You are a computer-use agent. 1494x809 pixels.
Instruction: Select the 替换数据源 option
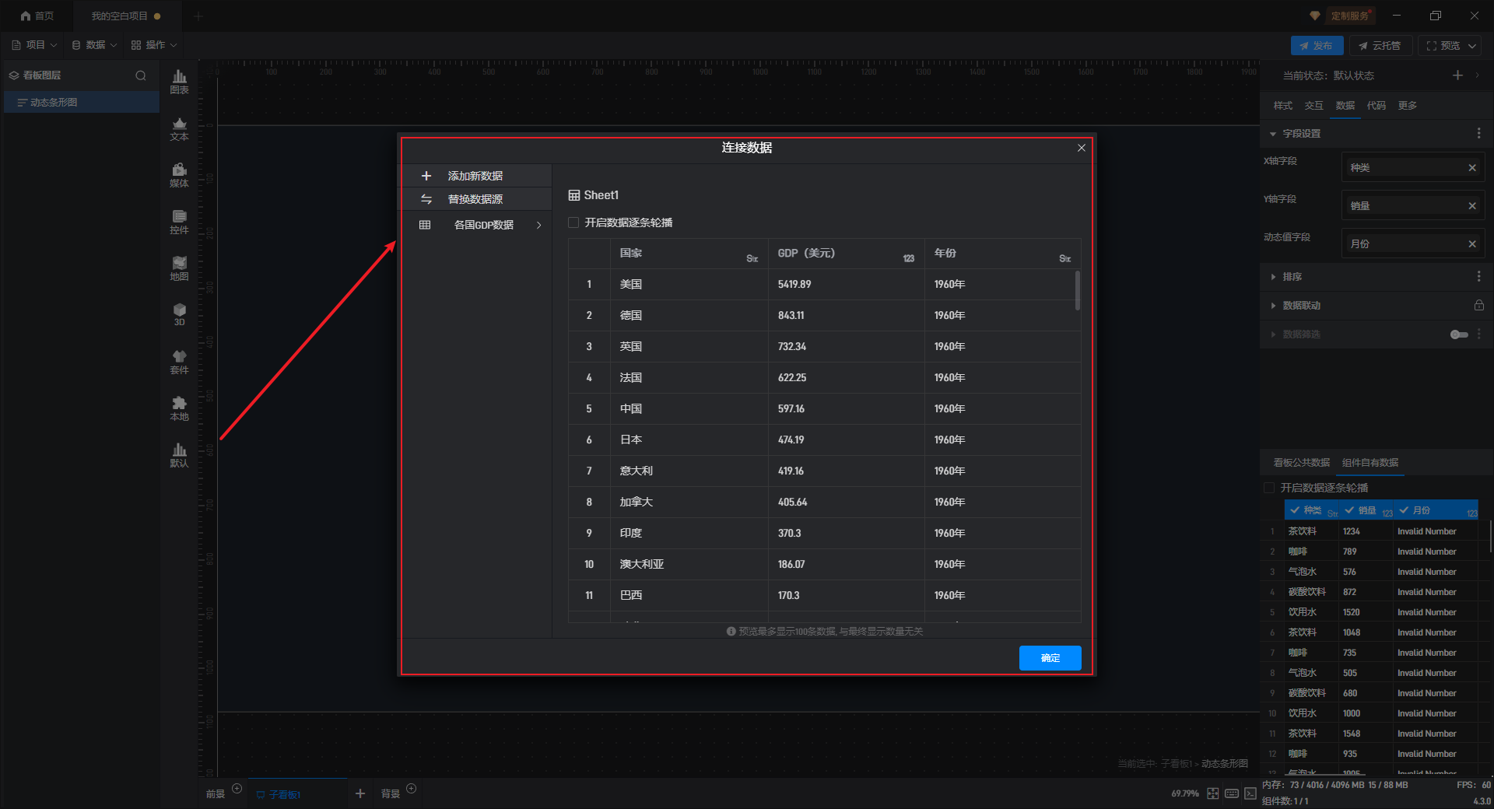click(x=475, y=199)
